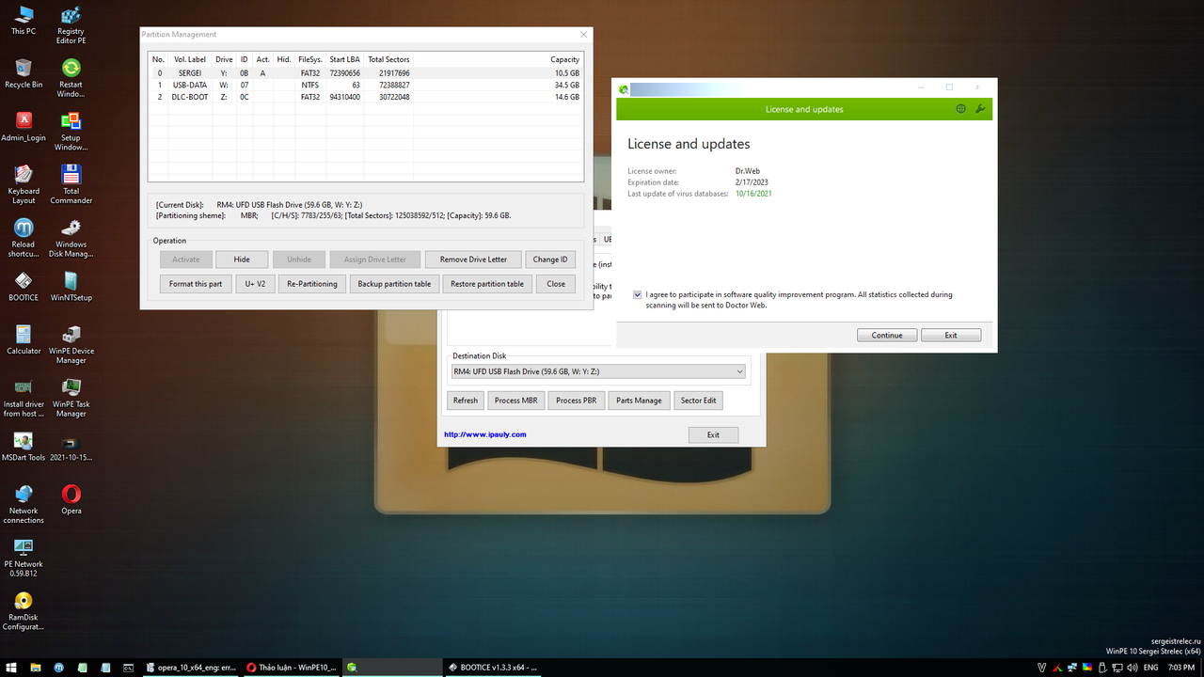Open command prompt taskbar icon
Viewport: 1204px width, 677px height.
tap(129, 668)
